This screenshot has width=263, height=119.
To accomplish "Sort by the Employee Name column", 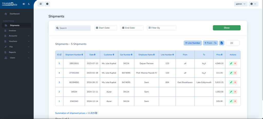I will click(146, 55).
